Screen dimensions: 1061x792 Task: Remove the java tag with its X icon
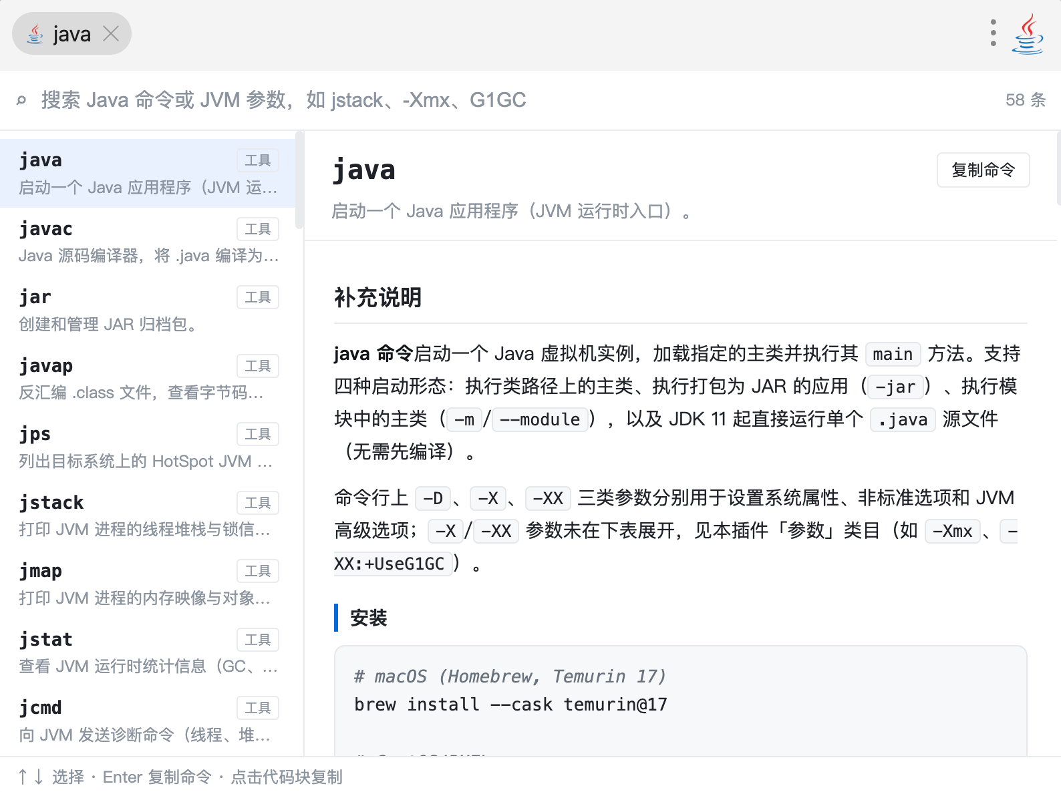tap(111, 33)
